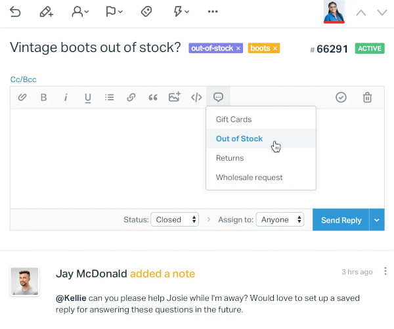
Task: Click inside the reply text area
Action: 108,158
